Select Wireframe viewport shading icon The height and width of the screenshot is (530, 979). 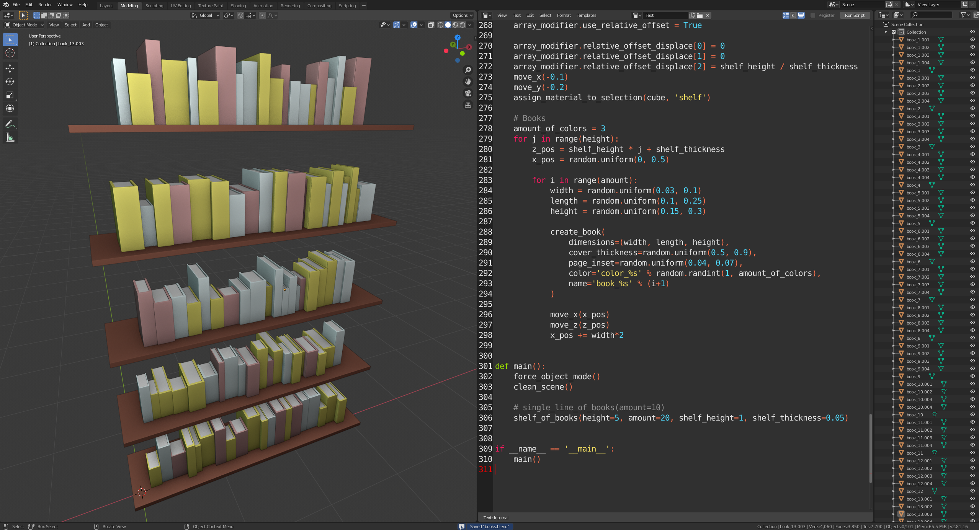coord(441,25)
